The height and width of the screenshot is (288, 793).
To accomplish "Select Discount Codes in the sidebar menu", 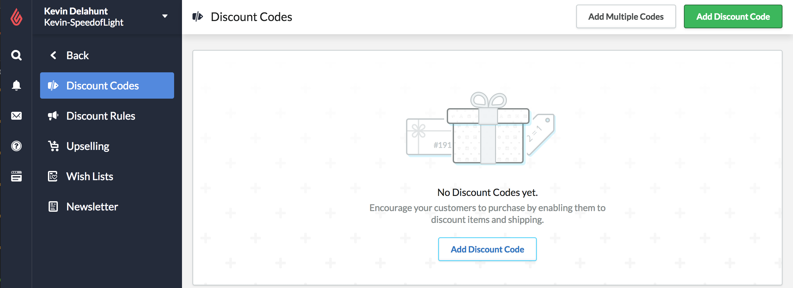I will click(107, 85).
